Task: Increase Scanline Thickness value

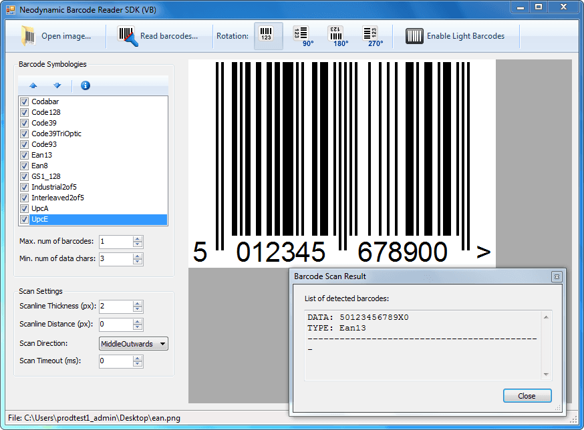Action: 138,304
